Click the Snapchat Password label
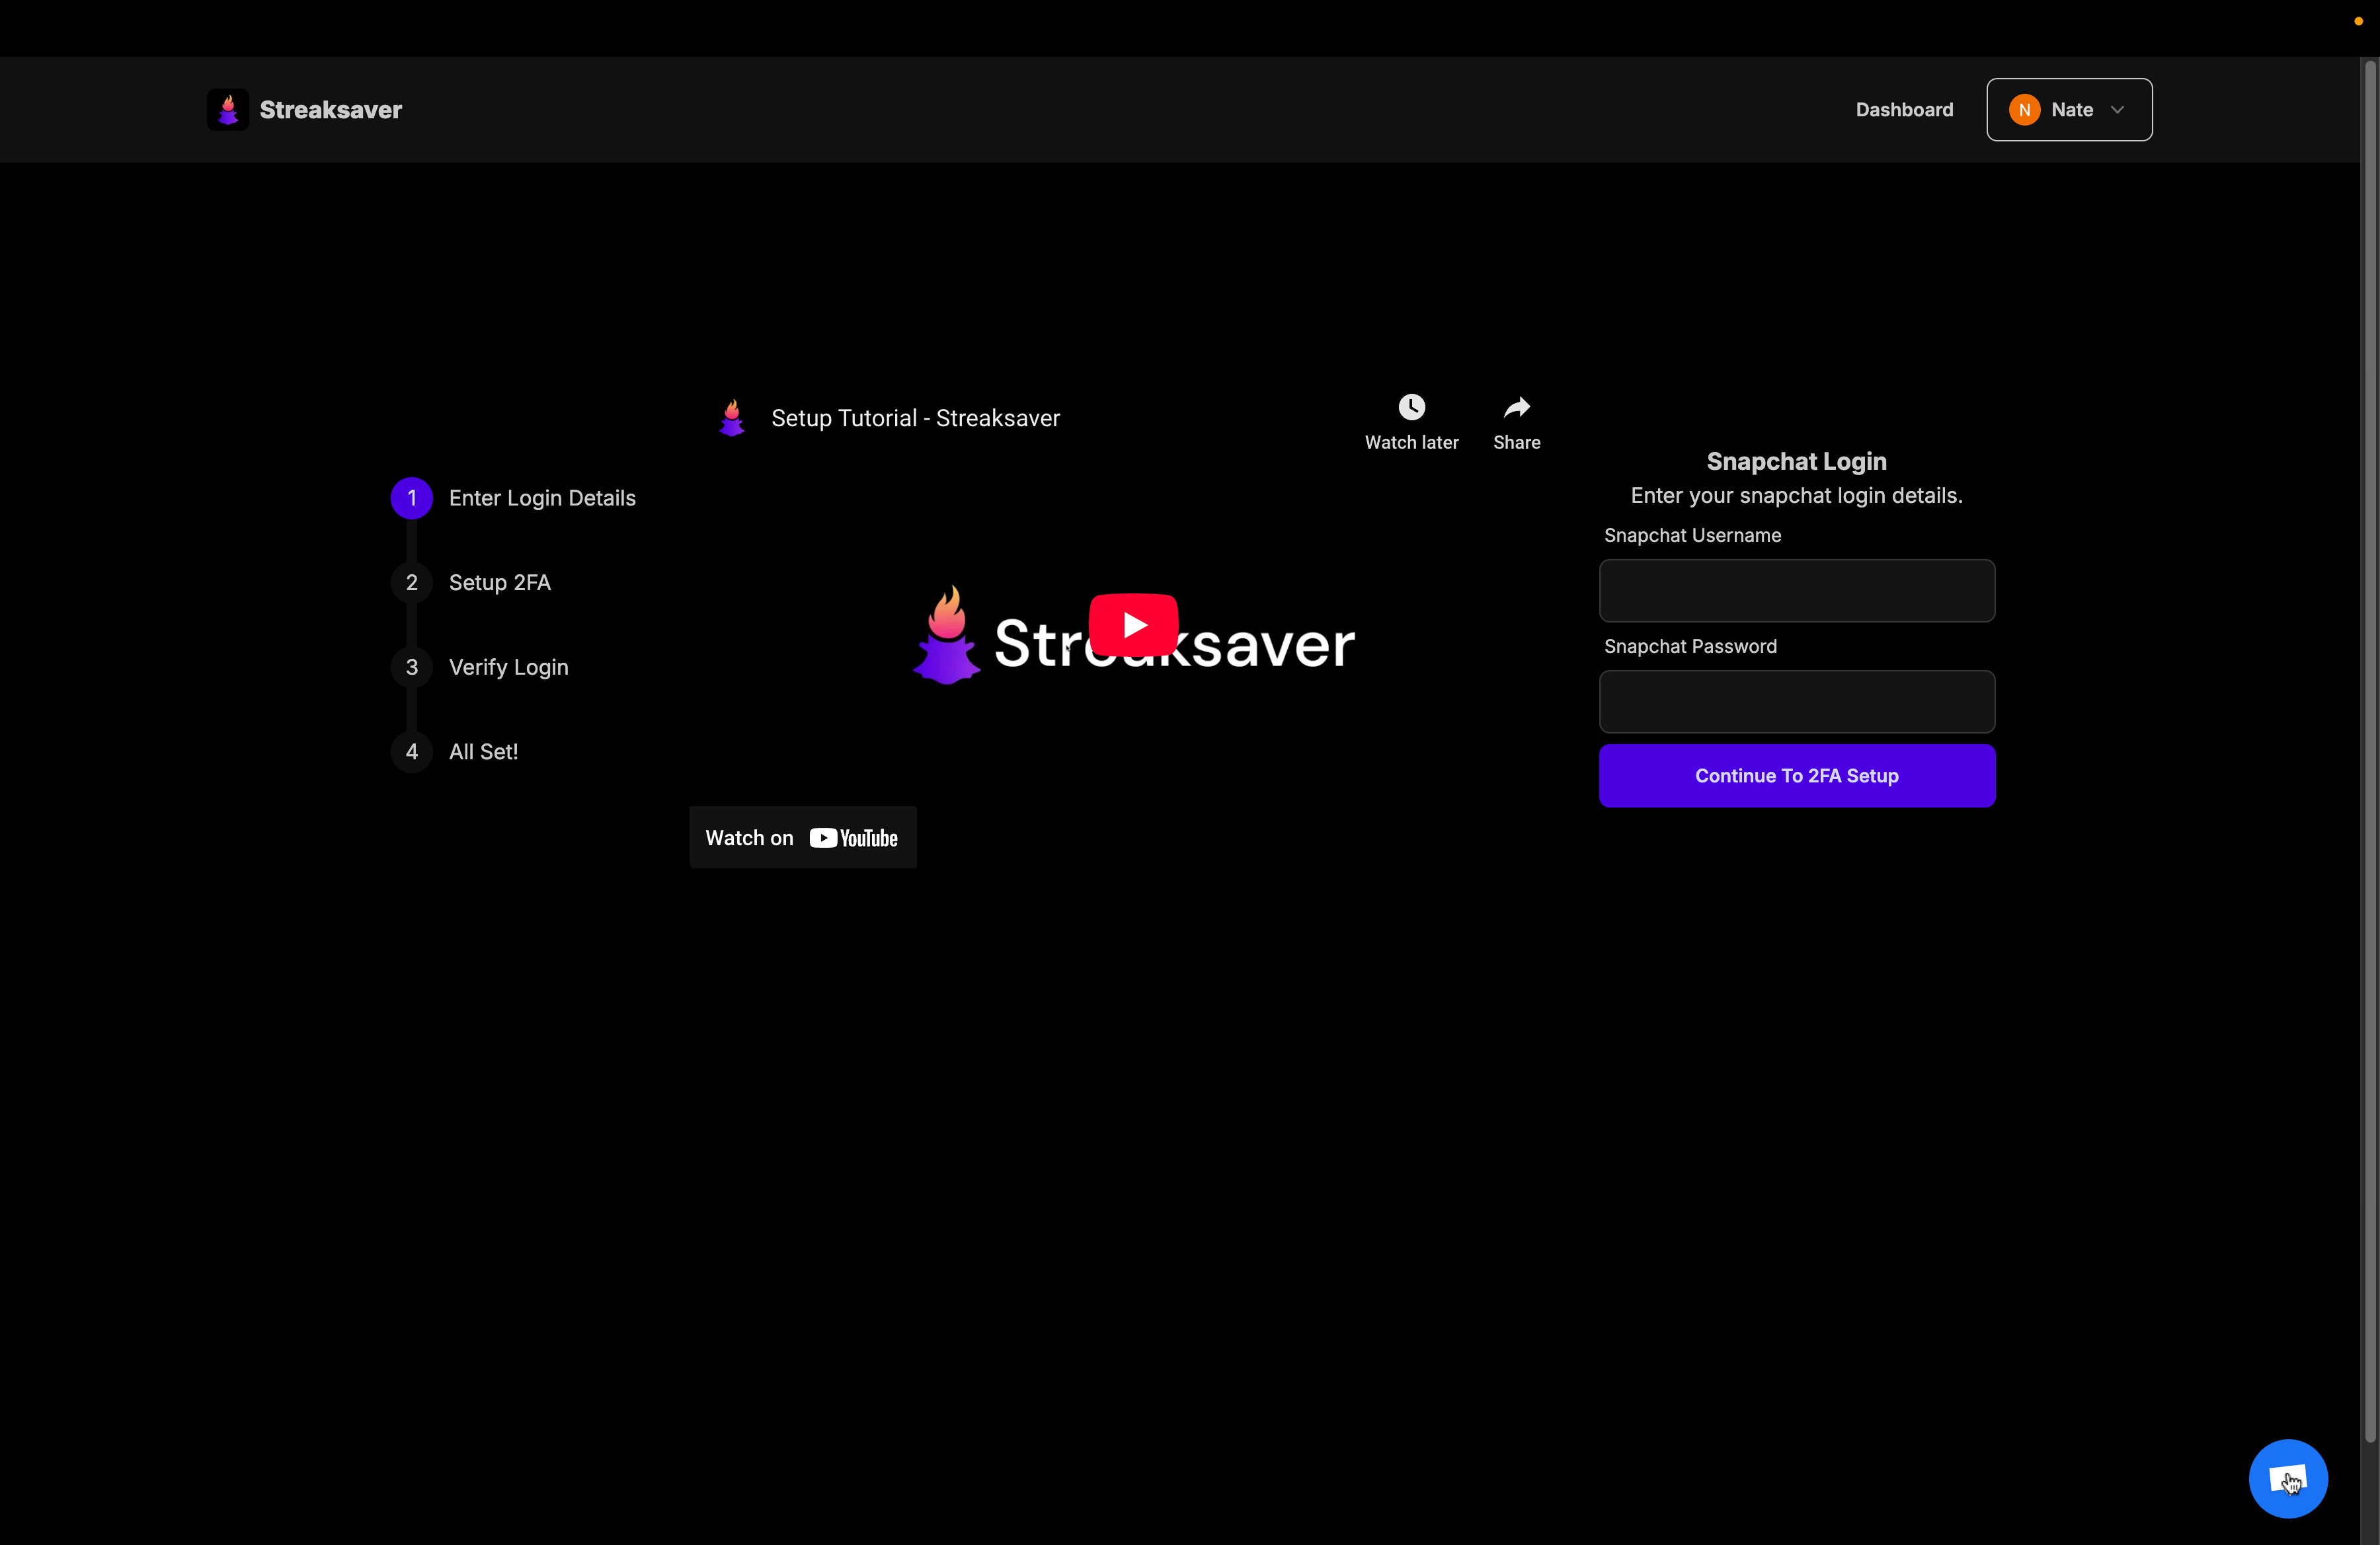This screenshot has width=2380, height=1545. coord(1690,646)
